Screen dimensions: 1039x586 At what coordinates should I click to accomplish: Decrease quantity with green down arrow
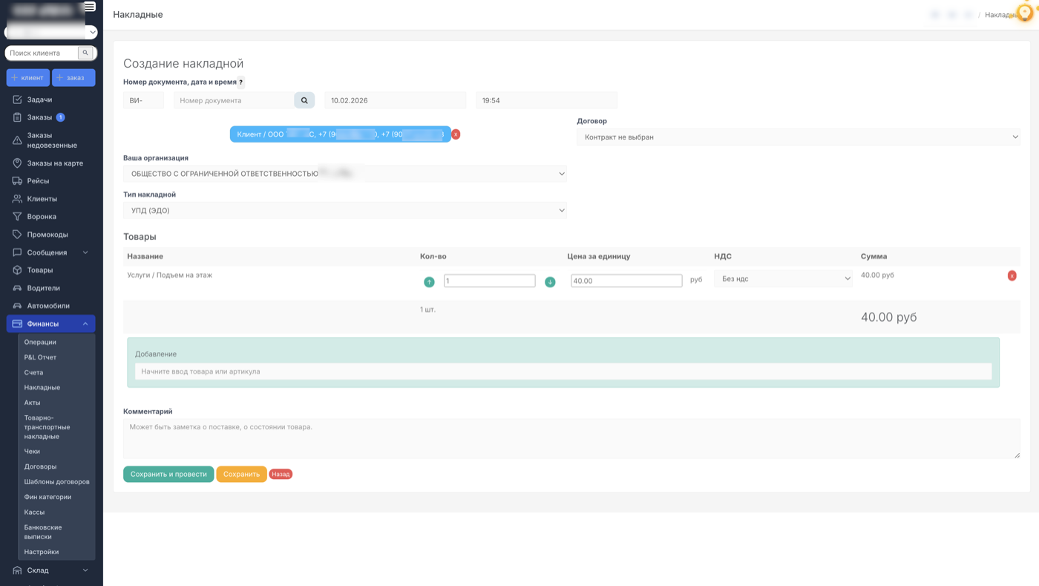coord(550,282)
